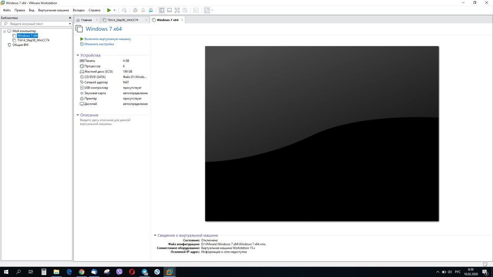493x277 pixels.
Task: Click the library search text field
Action: click(x=37, y=24)
